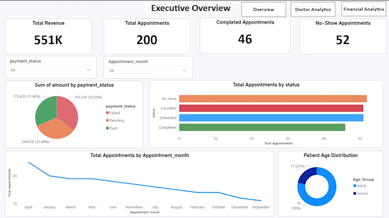Click the March label on month axis
Screen dimensions: 389x218
71,207
